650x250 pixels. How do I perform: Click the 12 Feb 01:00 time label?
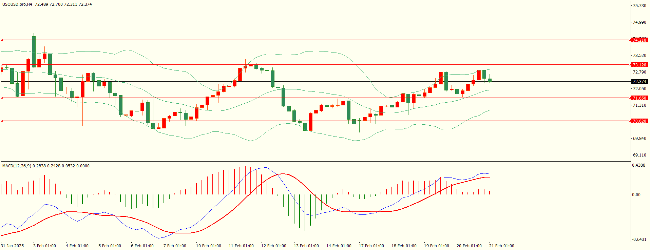274,246
